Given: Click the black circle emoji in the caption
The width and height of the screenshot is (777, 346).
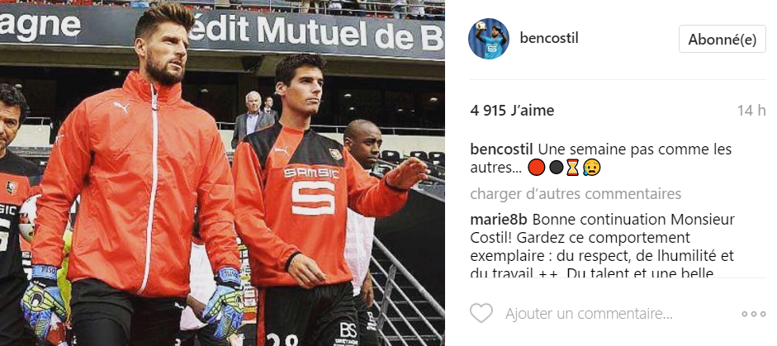Looking at the screenshot, I should click(x=556, y=168).
